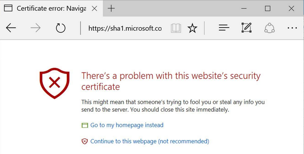Image resolution: width=304 pixels, height=154 pixels.
Task: Refresh the page with the reload icon
Action: tap(61, 28)
